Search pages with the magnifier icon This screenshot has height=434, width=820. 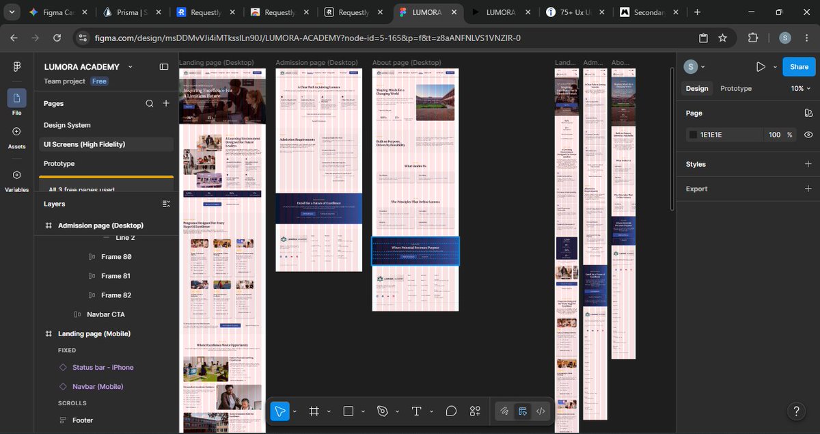click(150, 103)
